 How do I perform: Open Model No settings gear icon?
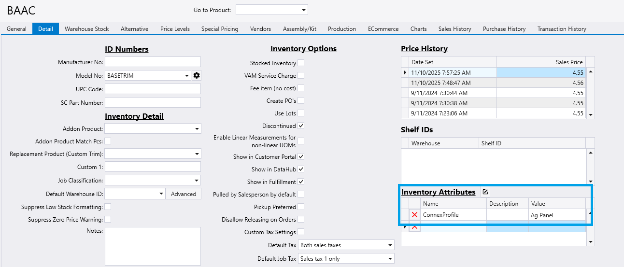[196, 75]
